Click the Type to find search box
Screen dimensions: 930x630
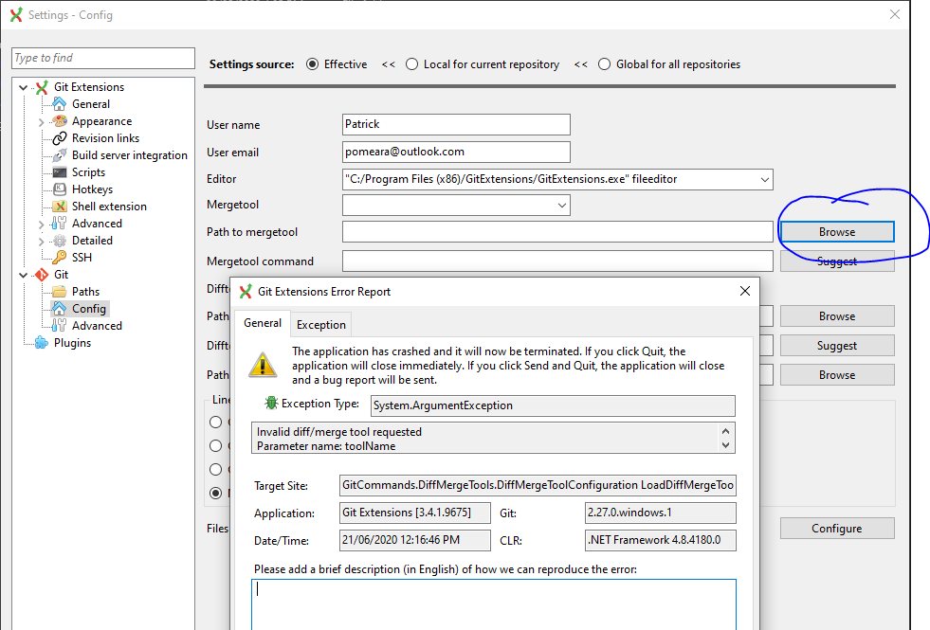point(102,58)
